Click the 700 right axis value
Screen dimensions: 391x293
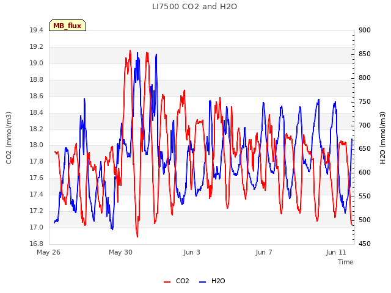pyautogui.click(x=365, y=125)
